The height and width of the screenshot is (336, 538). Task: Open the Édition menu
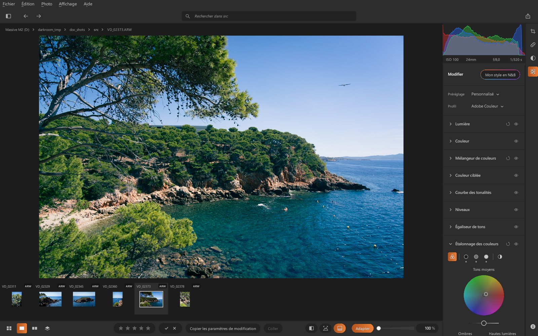tap(28, 4)
